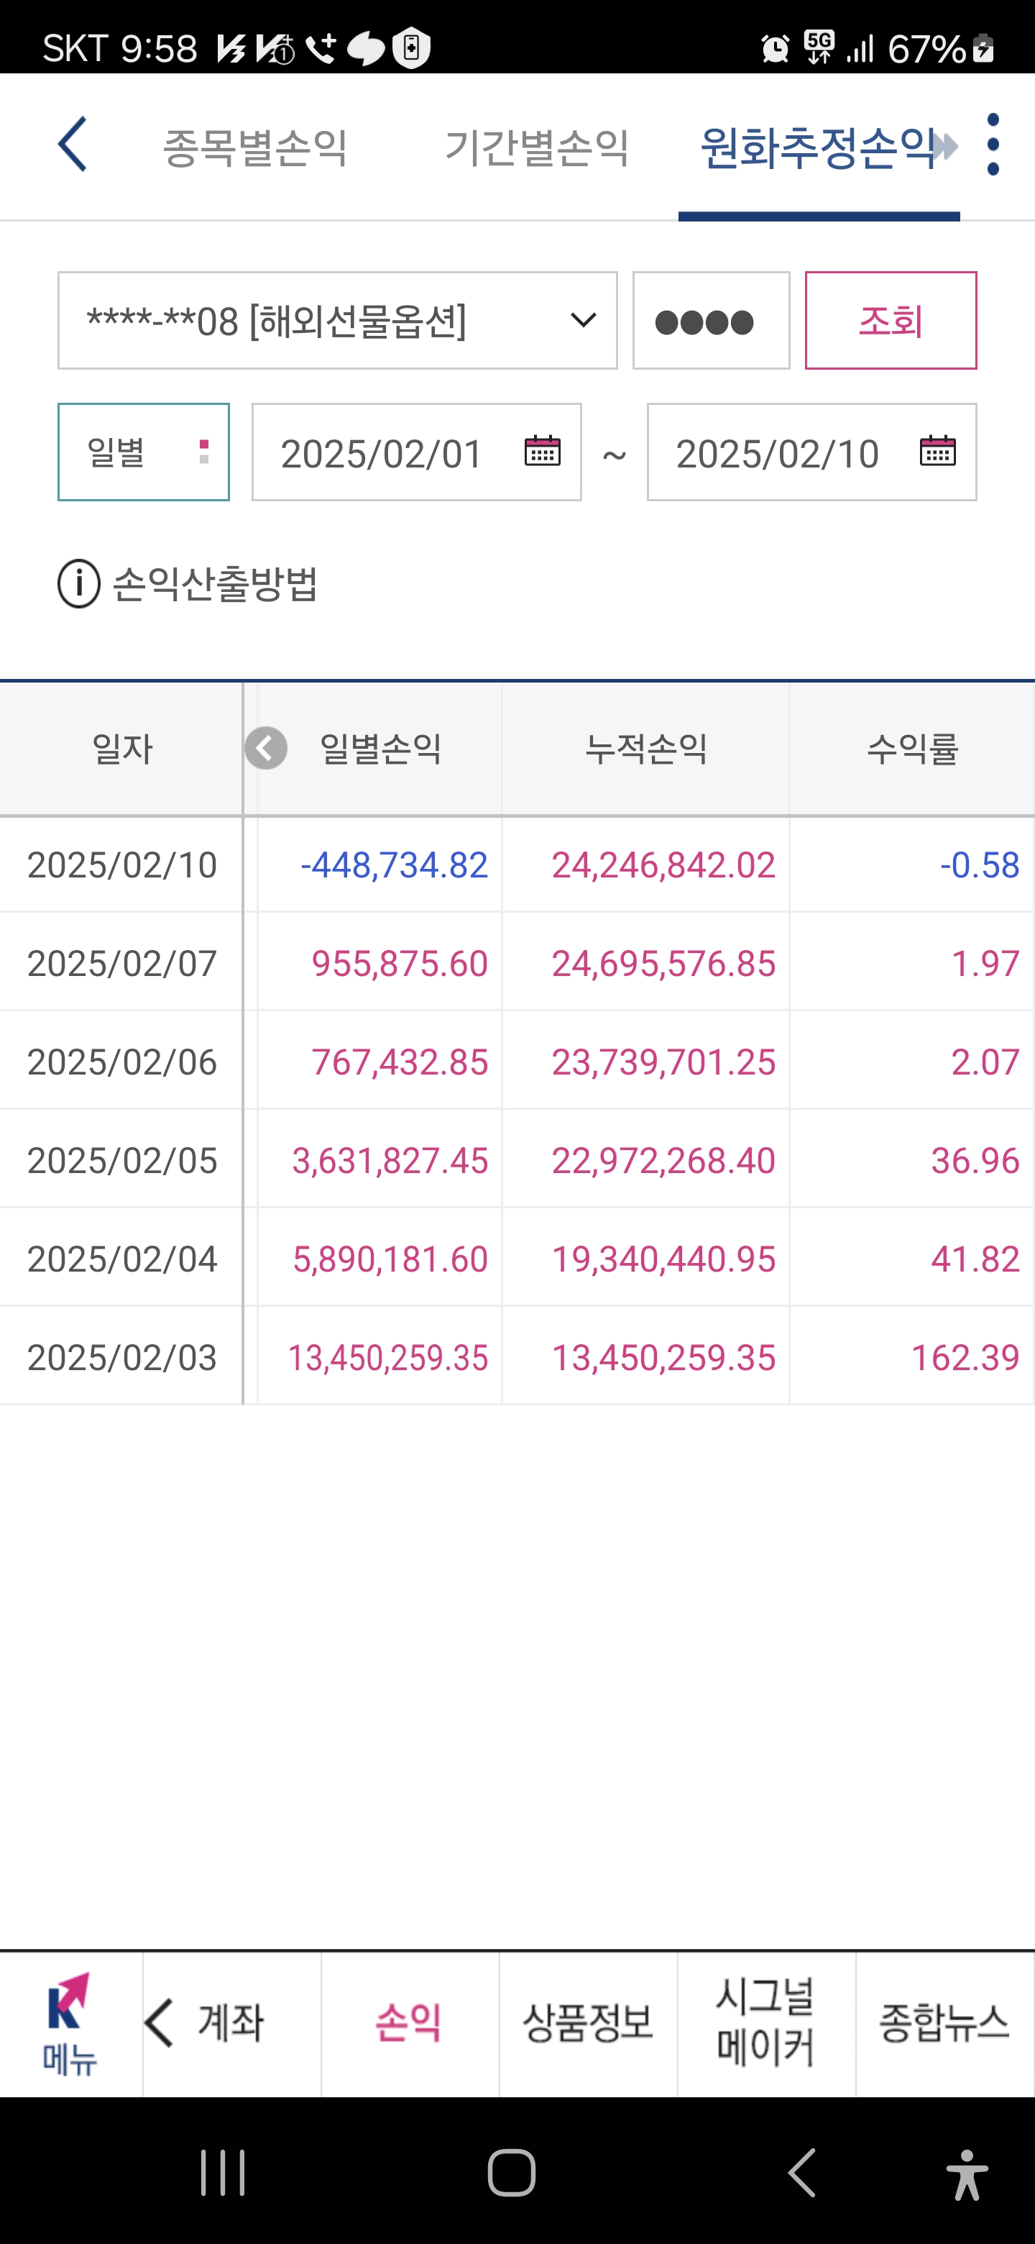The height and width of the screenshot is (2244, 1035).
Task: Open the account dropdown 해외선물옵션
Action: pyautogui.click(x=338, y=321)
